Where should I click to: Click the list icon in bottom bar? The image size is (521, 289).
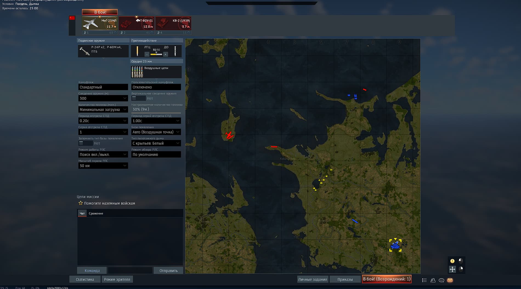point(424,280)
